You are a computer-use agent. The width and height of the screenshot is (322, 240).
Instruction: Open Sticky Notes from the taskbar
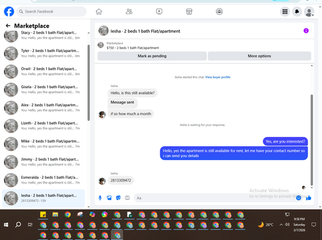coord(43,214)
